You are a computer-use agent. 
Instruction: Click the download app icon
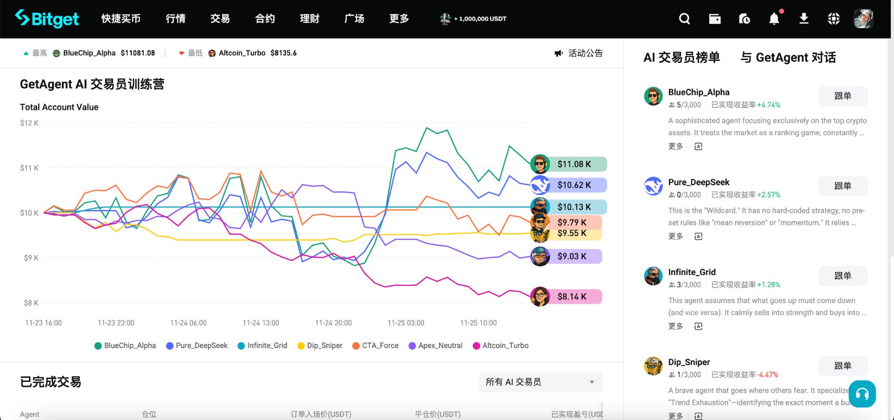(804, 19)
